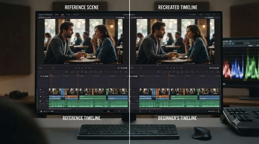Jump to clip start in right recreated viewer
259x144 pixels.
click(x=167, y=68)
